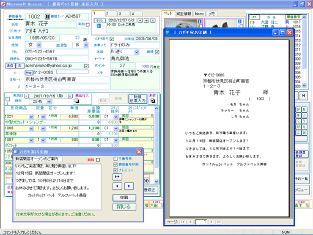Uncheck the preview checkbox in postcard dialog
313x235 pixels.
[x=116, y=170]
